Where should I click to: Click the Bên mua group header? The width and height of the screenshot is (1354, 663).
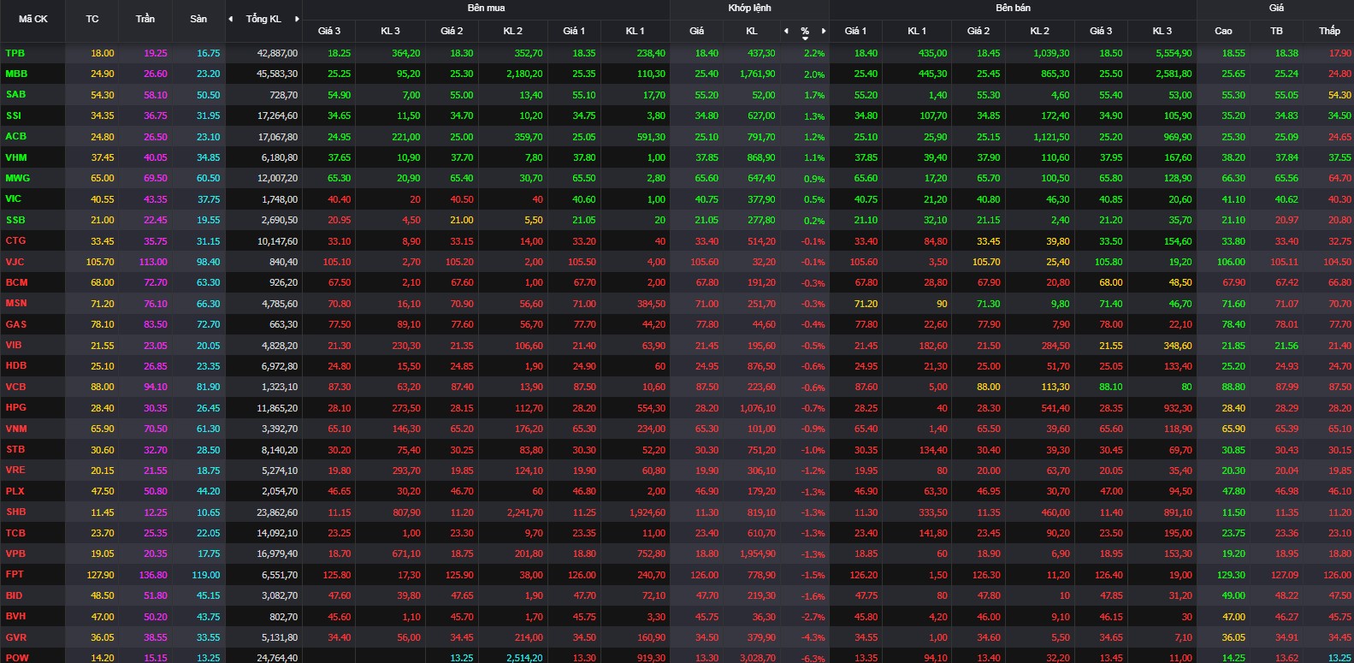(486, 8)
